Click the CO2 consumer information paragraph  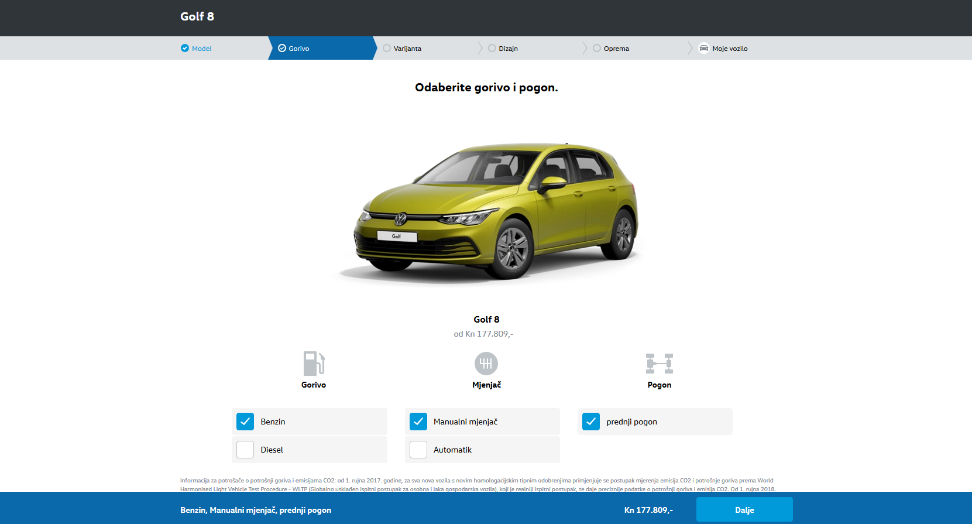[x=478, y=485]
